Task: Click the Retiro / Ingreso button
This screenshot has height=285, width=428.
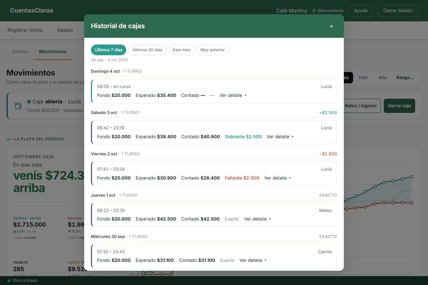Action: coord(361,106)
